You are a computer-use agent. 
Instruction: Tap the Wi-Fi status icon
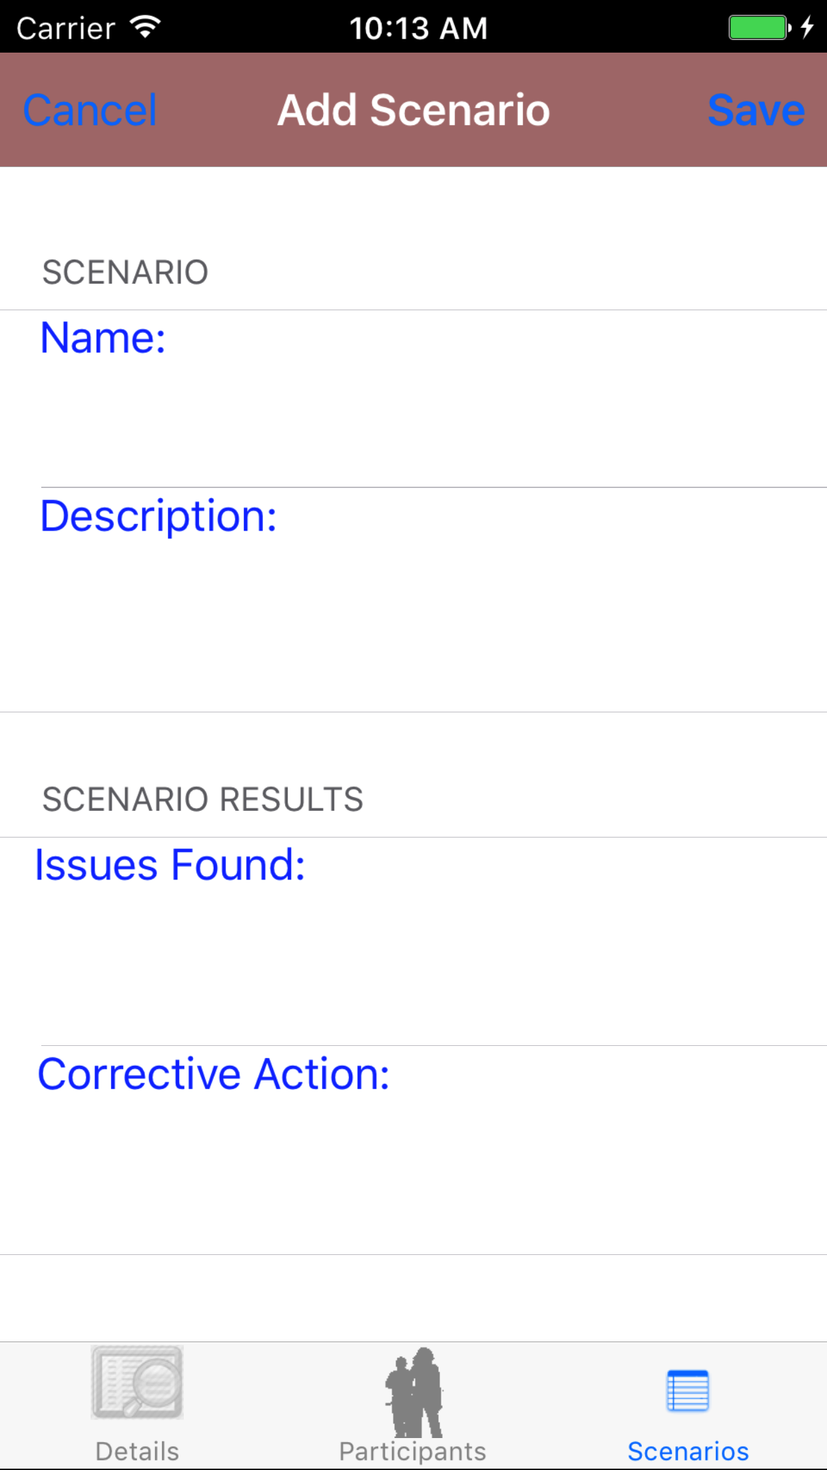tap(145, 27)
